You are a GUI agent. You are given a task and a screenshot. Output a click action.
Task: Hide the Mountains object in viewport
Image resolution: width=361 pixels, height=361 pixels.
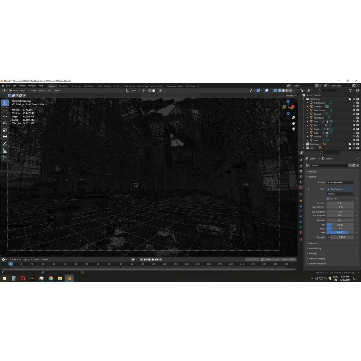354,118
